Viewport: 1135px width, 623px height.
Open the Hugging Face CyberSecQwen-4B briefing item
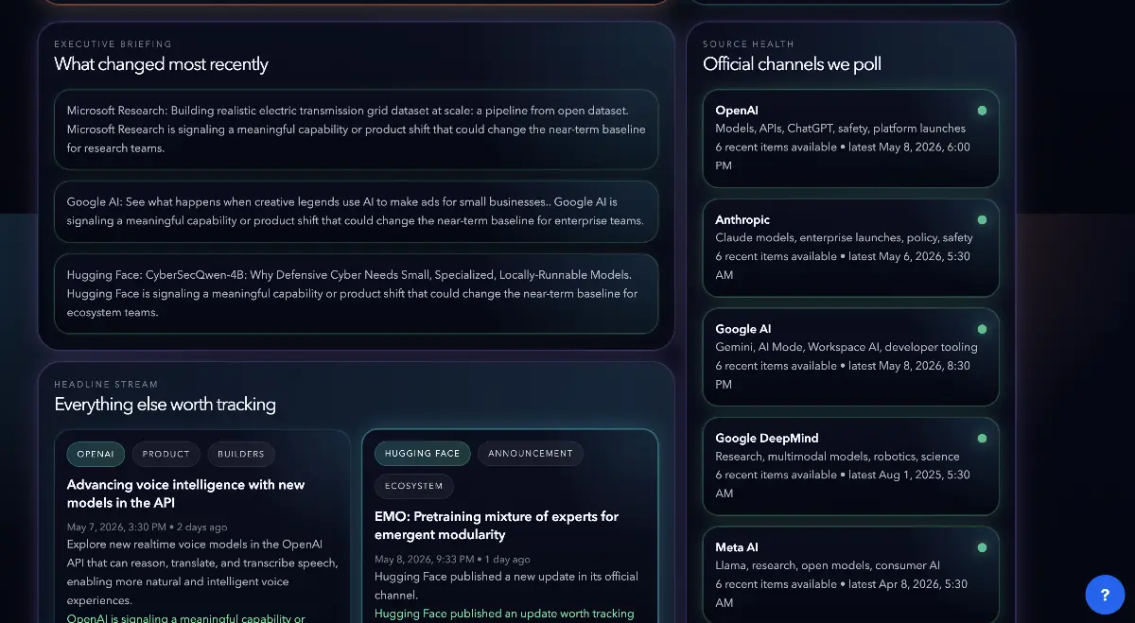click(x=357, y=293)
